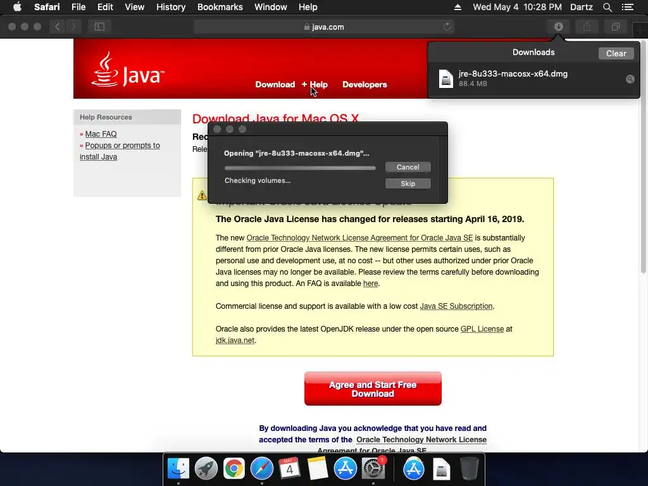Open Finder from the Dock
Image resolution: width=648 pixels, height=486 pixels.
(x=178, y=468)
